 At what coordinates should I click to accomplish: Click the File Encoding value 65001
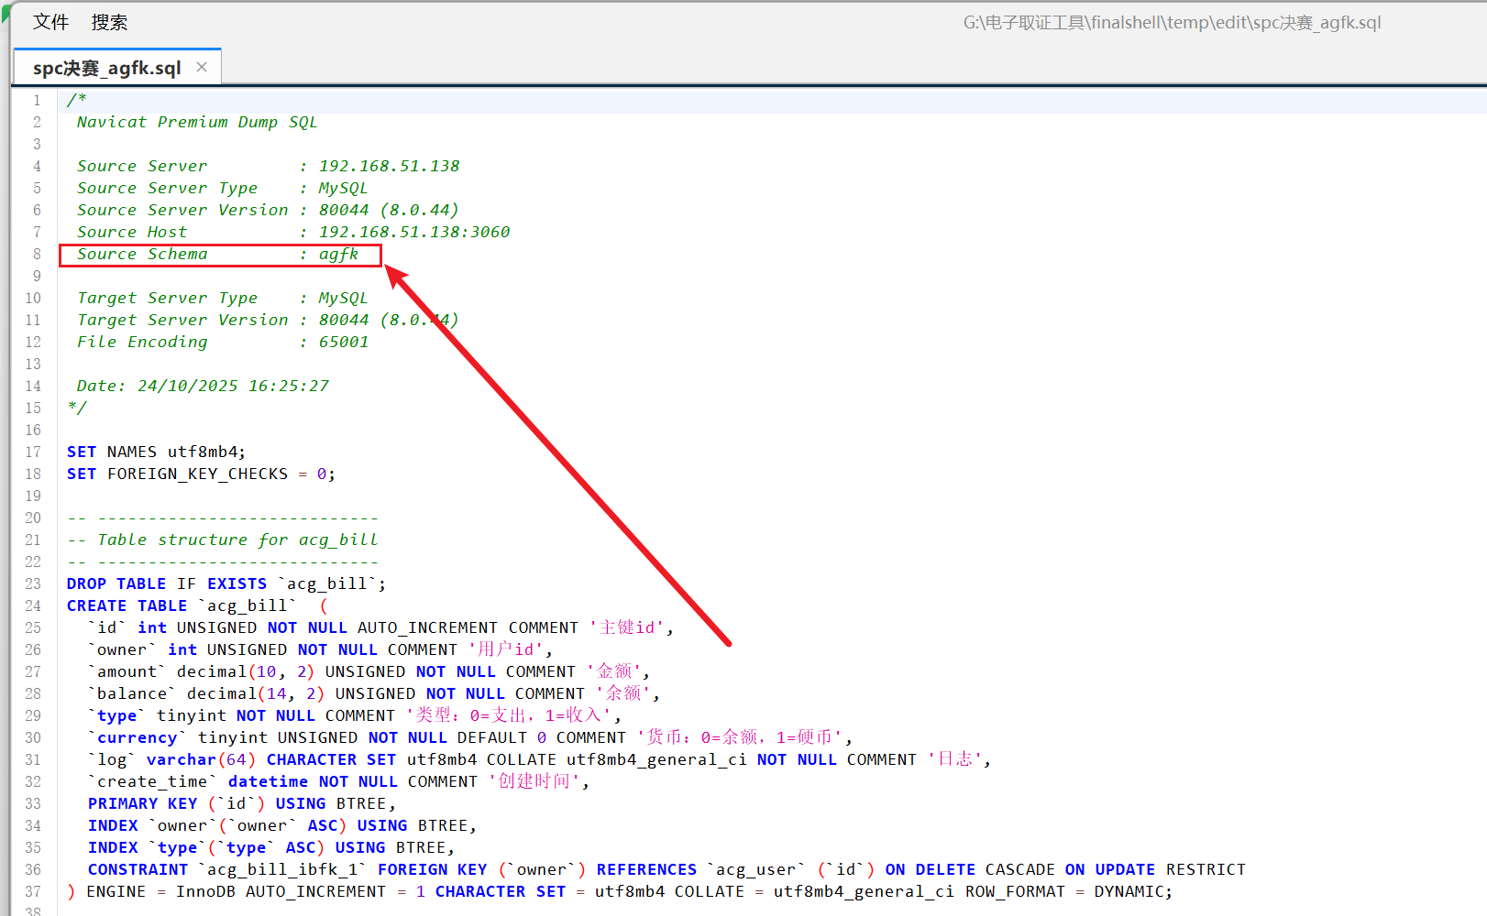pyautogui.click(x=343, y=342)
